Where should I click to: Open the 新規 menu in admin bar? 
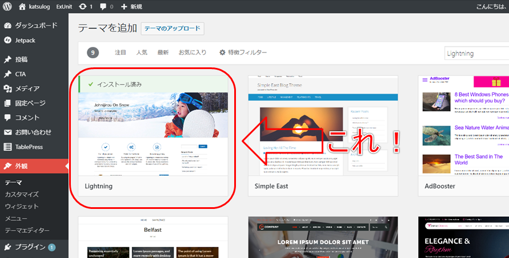tap(137, 6)
